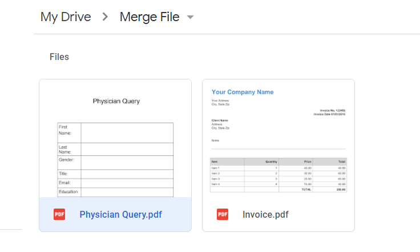
Task: Click the Email row in the form preview
Action: coord(115,183)
